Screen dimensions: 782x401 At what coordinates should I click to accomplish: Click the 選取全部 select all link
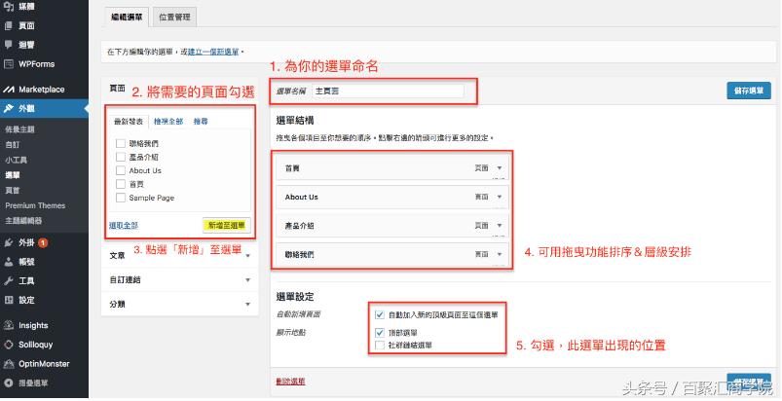coord(124,225)
